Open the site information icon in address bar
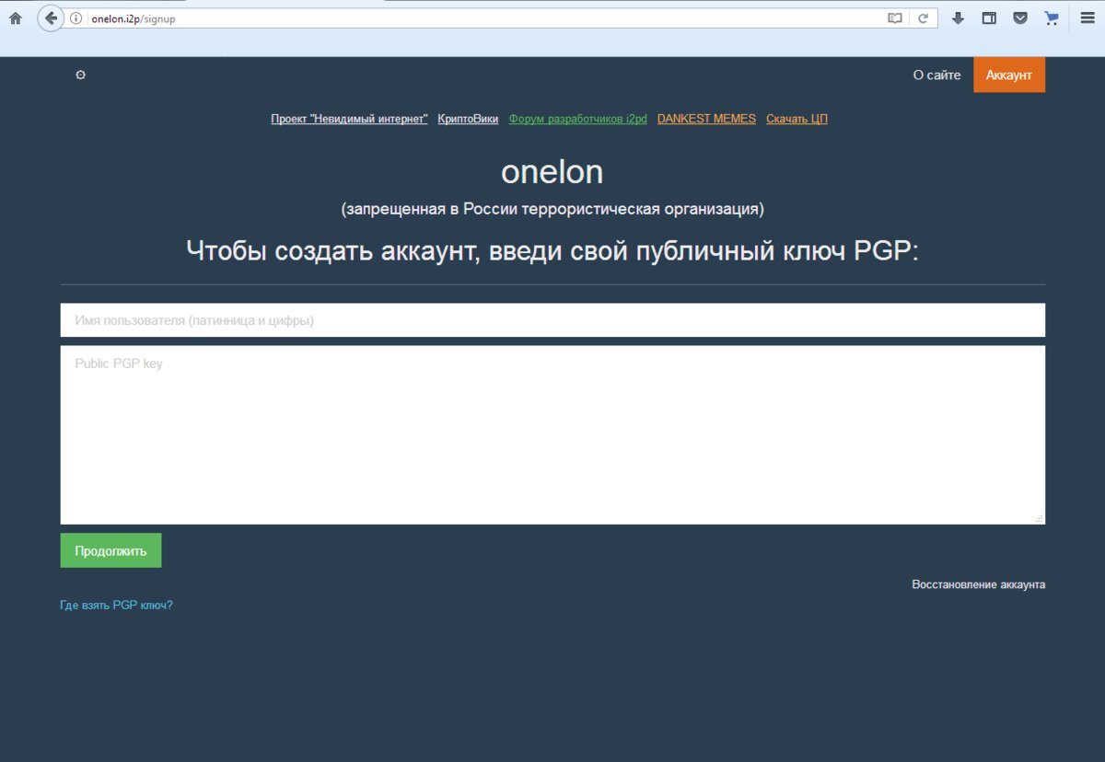 [x=76, y=18]
